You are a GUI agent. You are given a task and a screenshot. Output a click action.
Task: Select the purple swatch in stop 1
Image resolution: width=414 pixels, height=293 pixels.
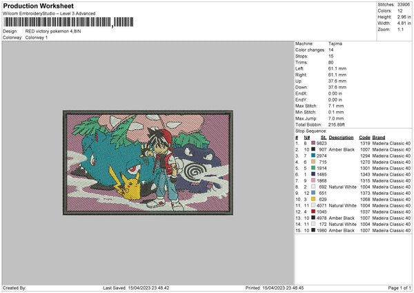(313, 143)
